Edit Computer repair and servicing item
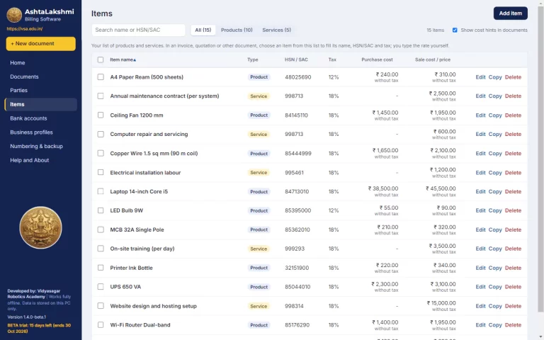 pyautogui.click(x=480, y=135)
